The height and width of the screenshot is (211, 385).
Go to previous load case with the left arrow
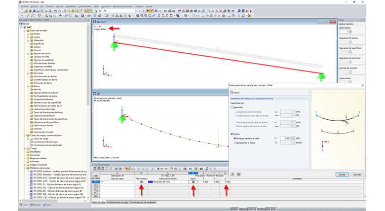coord(140,11)
